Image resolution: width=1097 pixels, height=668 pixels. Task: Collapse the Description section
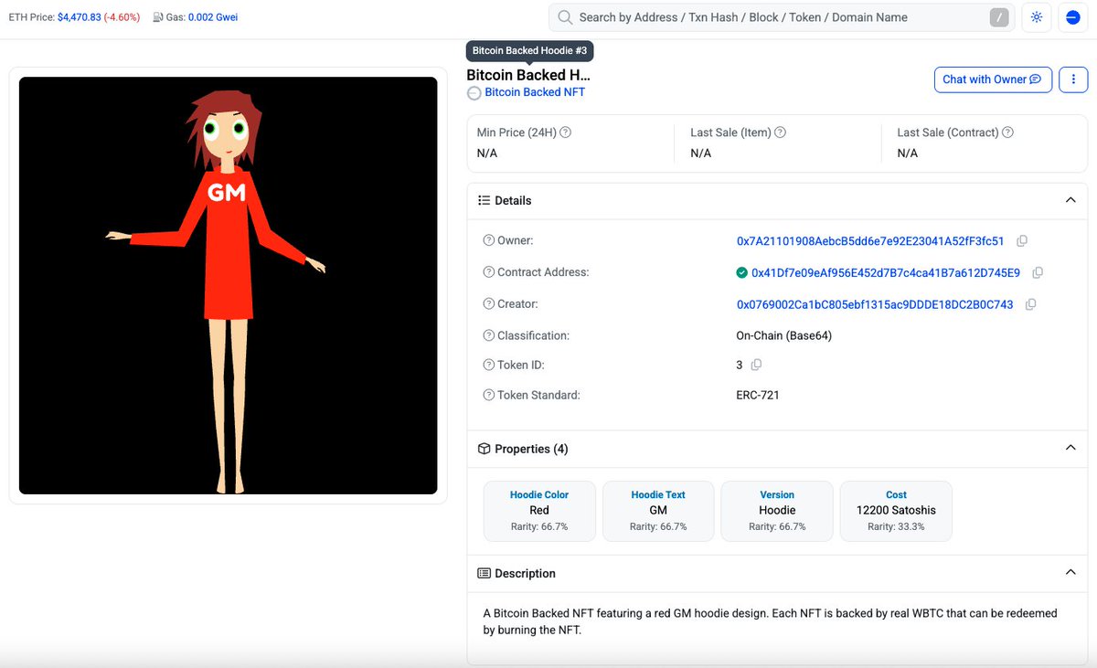1070,572
